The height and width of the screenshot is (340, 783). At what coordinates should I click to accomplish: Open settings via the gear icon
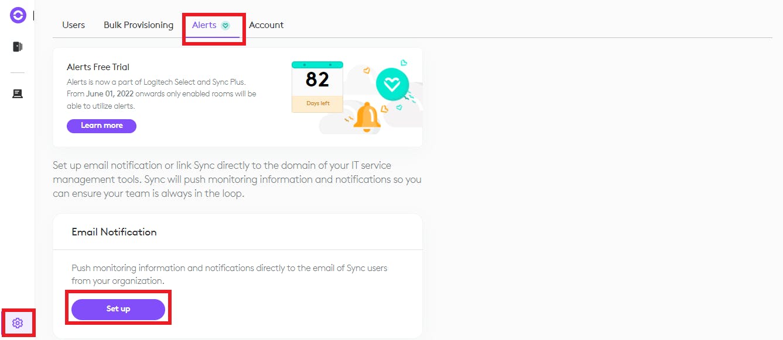(18, 323)
